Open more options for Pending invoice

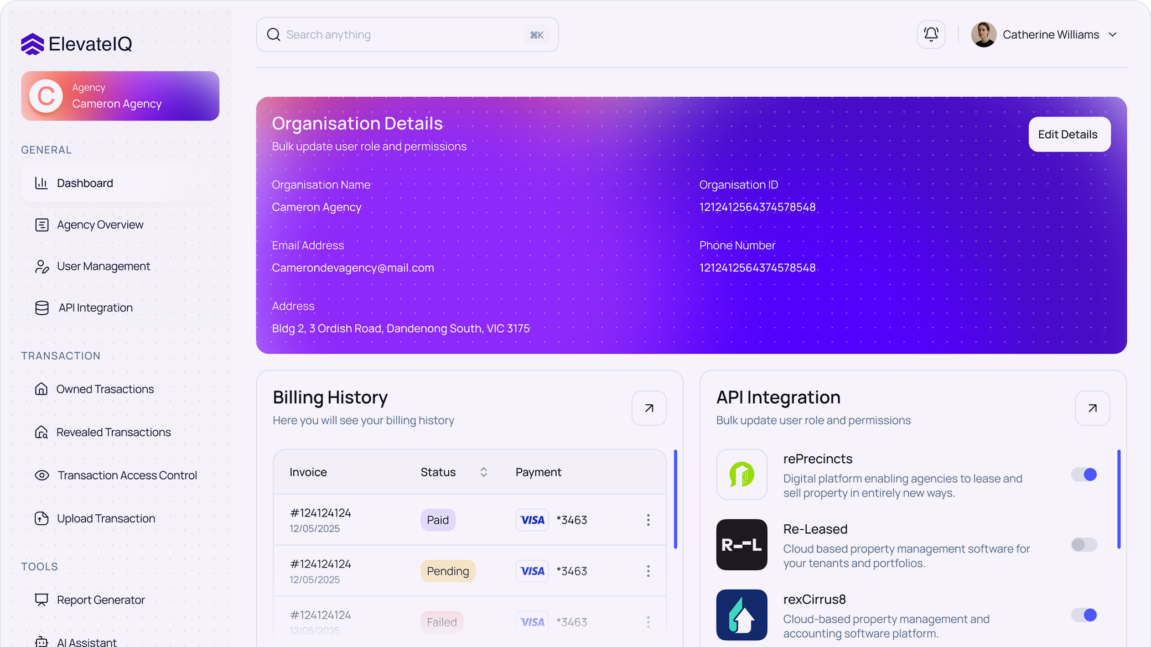click(x=648, y=571)
